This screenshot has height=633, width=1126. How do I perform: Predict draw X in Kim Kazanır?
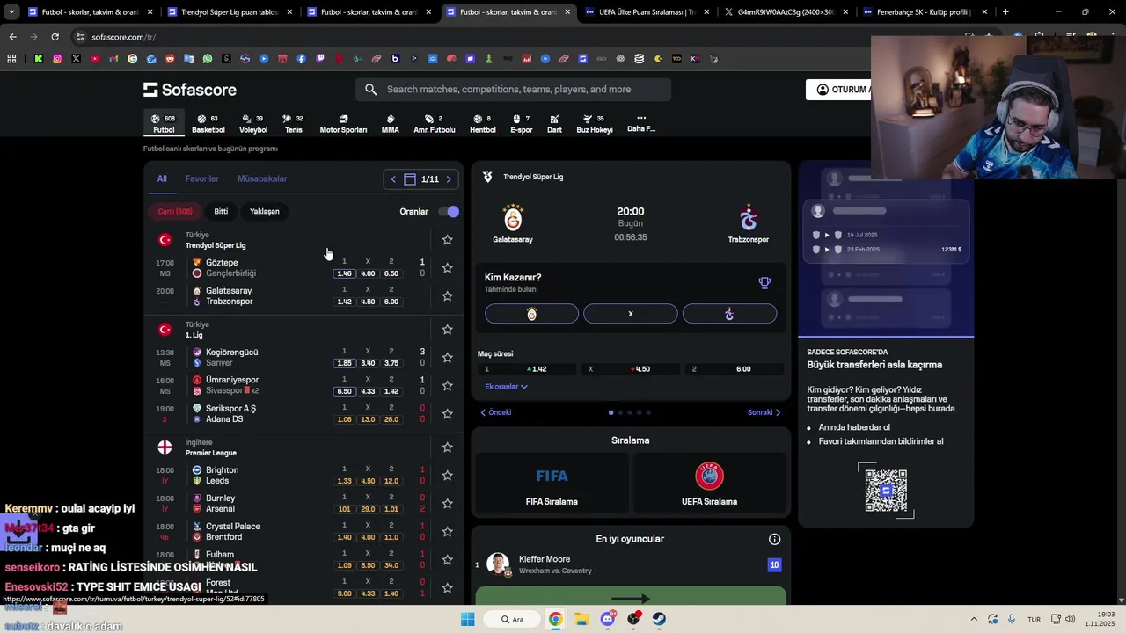(631, 314)
